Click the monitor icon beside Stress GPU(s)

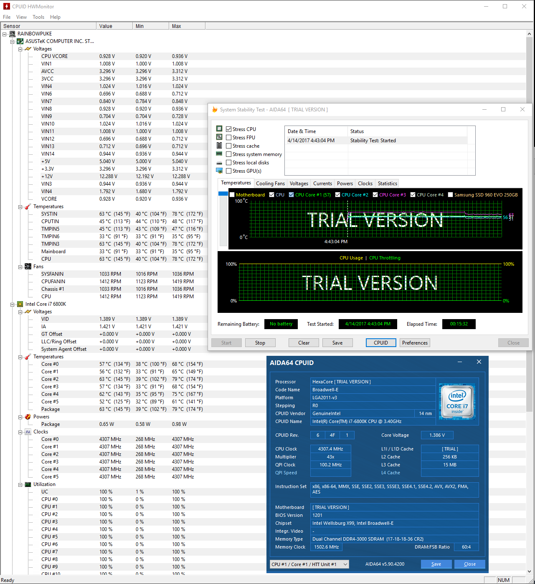(219, 171)
